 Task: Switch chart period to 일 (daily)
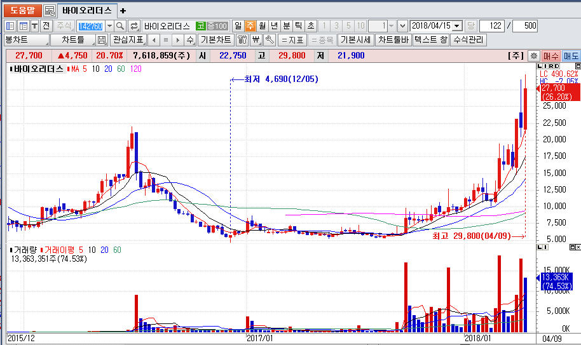coord(238,26)
